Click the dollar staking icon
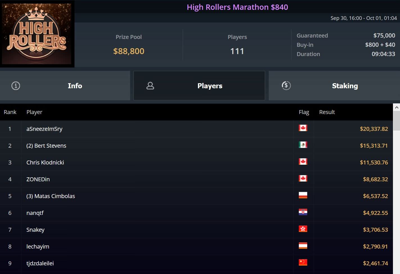This screenshot has height=274, width=400. (x=286, y=85)
